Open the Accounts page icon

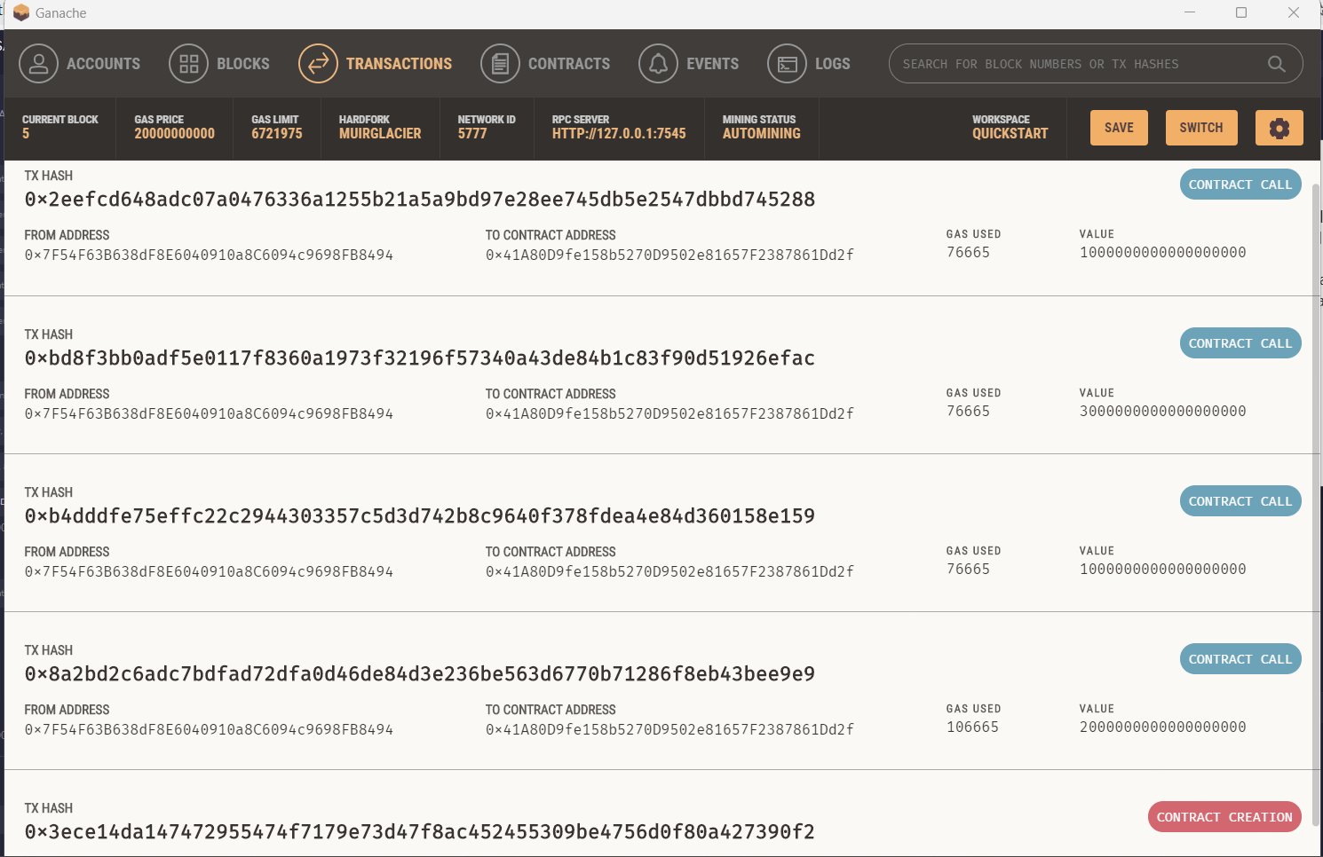coord(38,64)
